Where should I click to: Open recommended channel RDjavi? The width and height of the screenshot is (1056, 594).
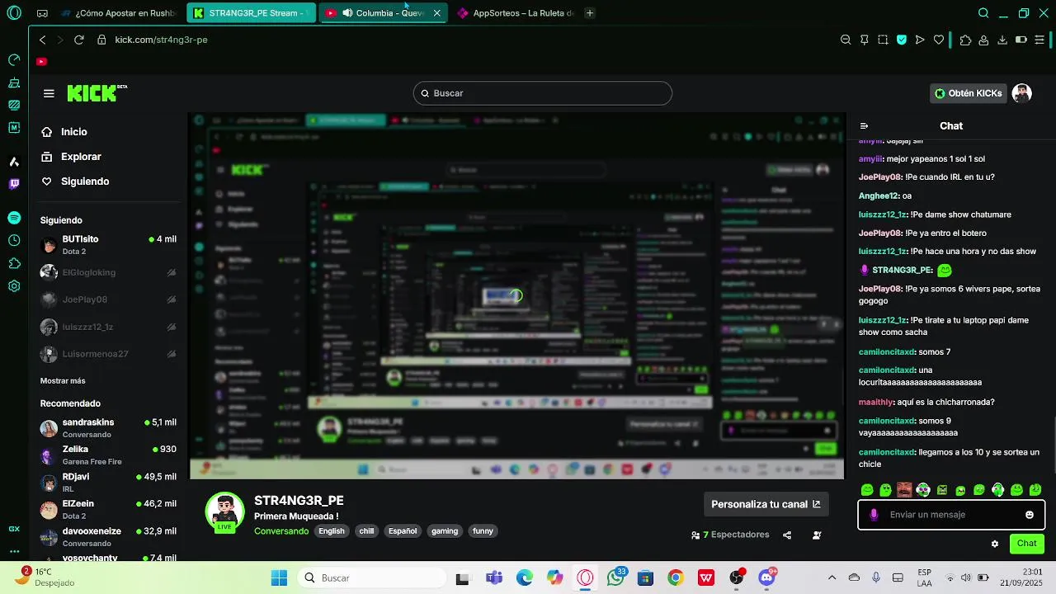[108, 483]
